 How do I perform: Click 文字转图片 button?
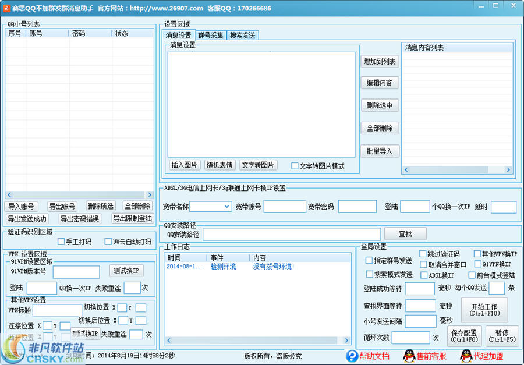coord(258,165)
